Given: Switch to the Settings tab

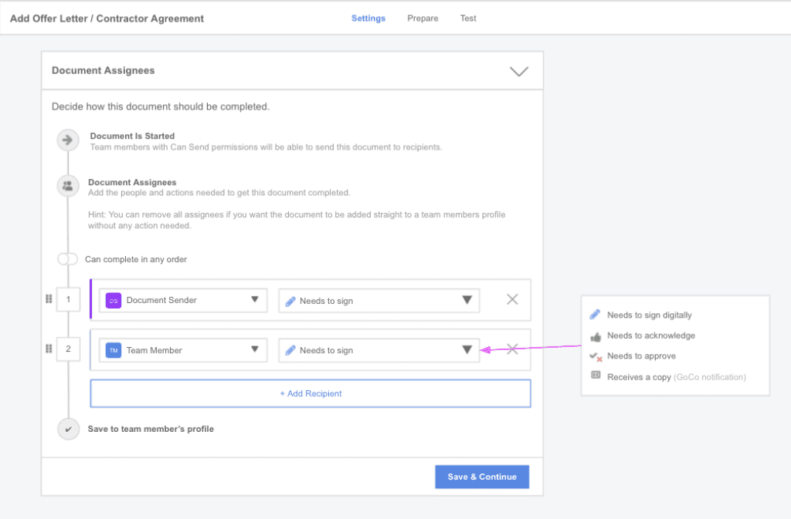Looking at the screenshot, I should coord(368,18).
